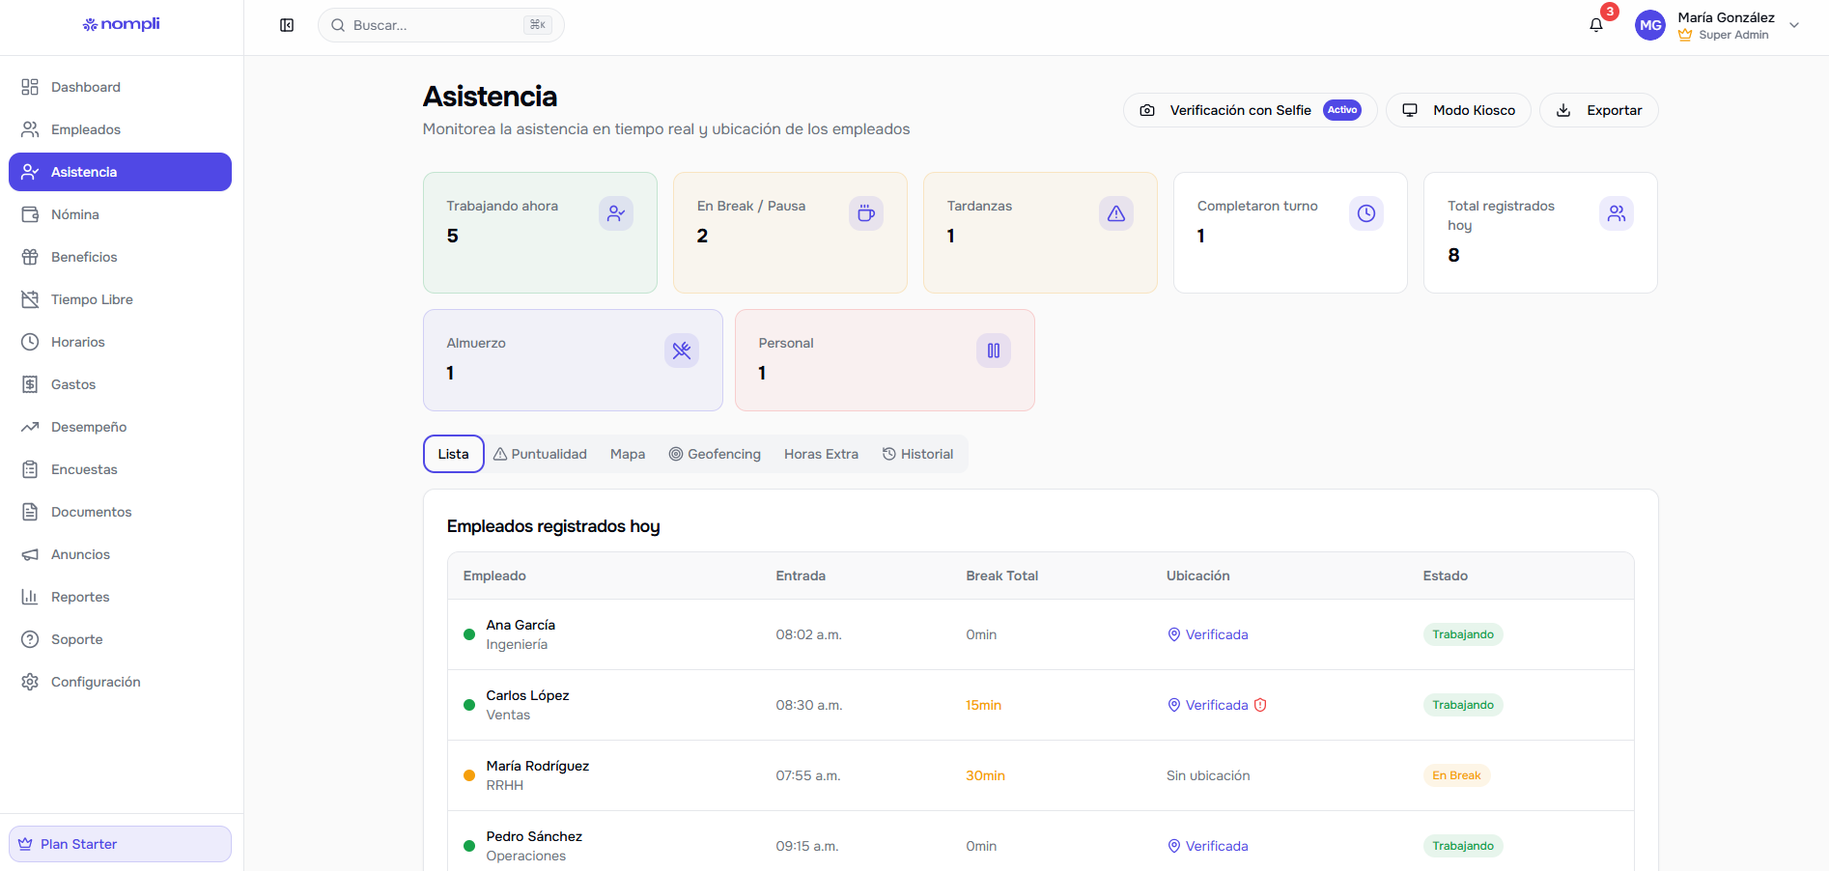Toggle Verificación con Selfie
1829x871 pixels.
point(1250,110)
